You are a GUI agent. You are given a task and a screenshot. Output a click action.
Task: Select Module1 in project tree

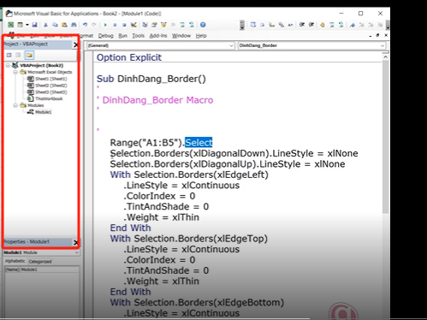(43, 112)
